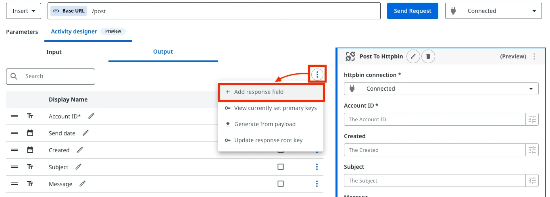This screenshot has width=550, height=197.
Task: Select Generate from payload menu item
Action: [265, 124]
